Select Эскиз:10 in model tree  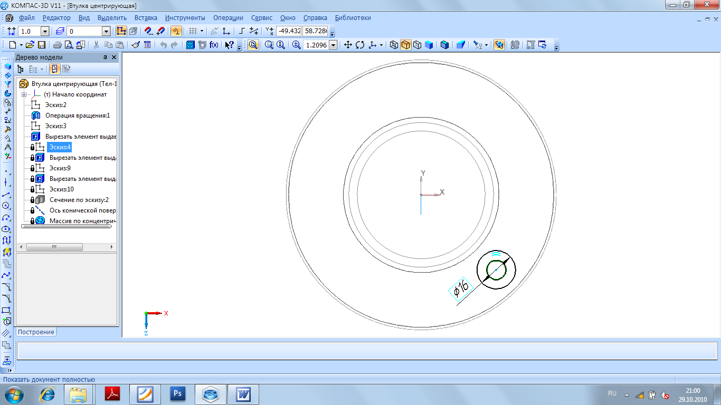pyautogui.click(x=62, y=189)
